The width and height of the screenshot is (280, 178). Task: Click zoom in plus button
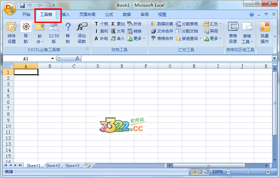pos(268,171)
